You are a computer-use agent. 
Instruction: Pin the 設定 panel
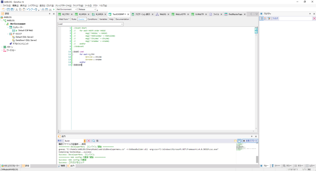[50, 14]
